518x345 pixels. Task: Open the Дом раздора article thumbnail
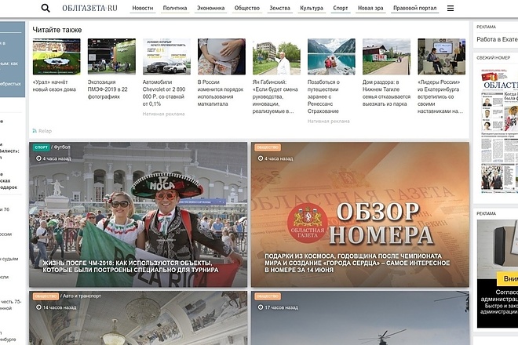pos(386,56)
